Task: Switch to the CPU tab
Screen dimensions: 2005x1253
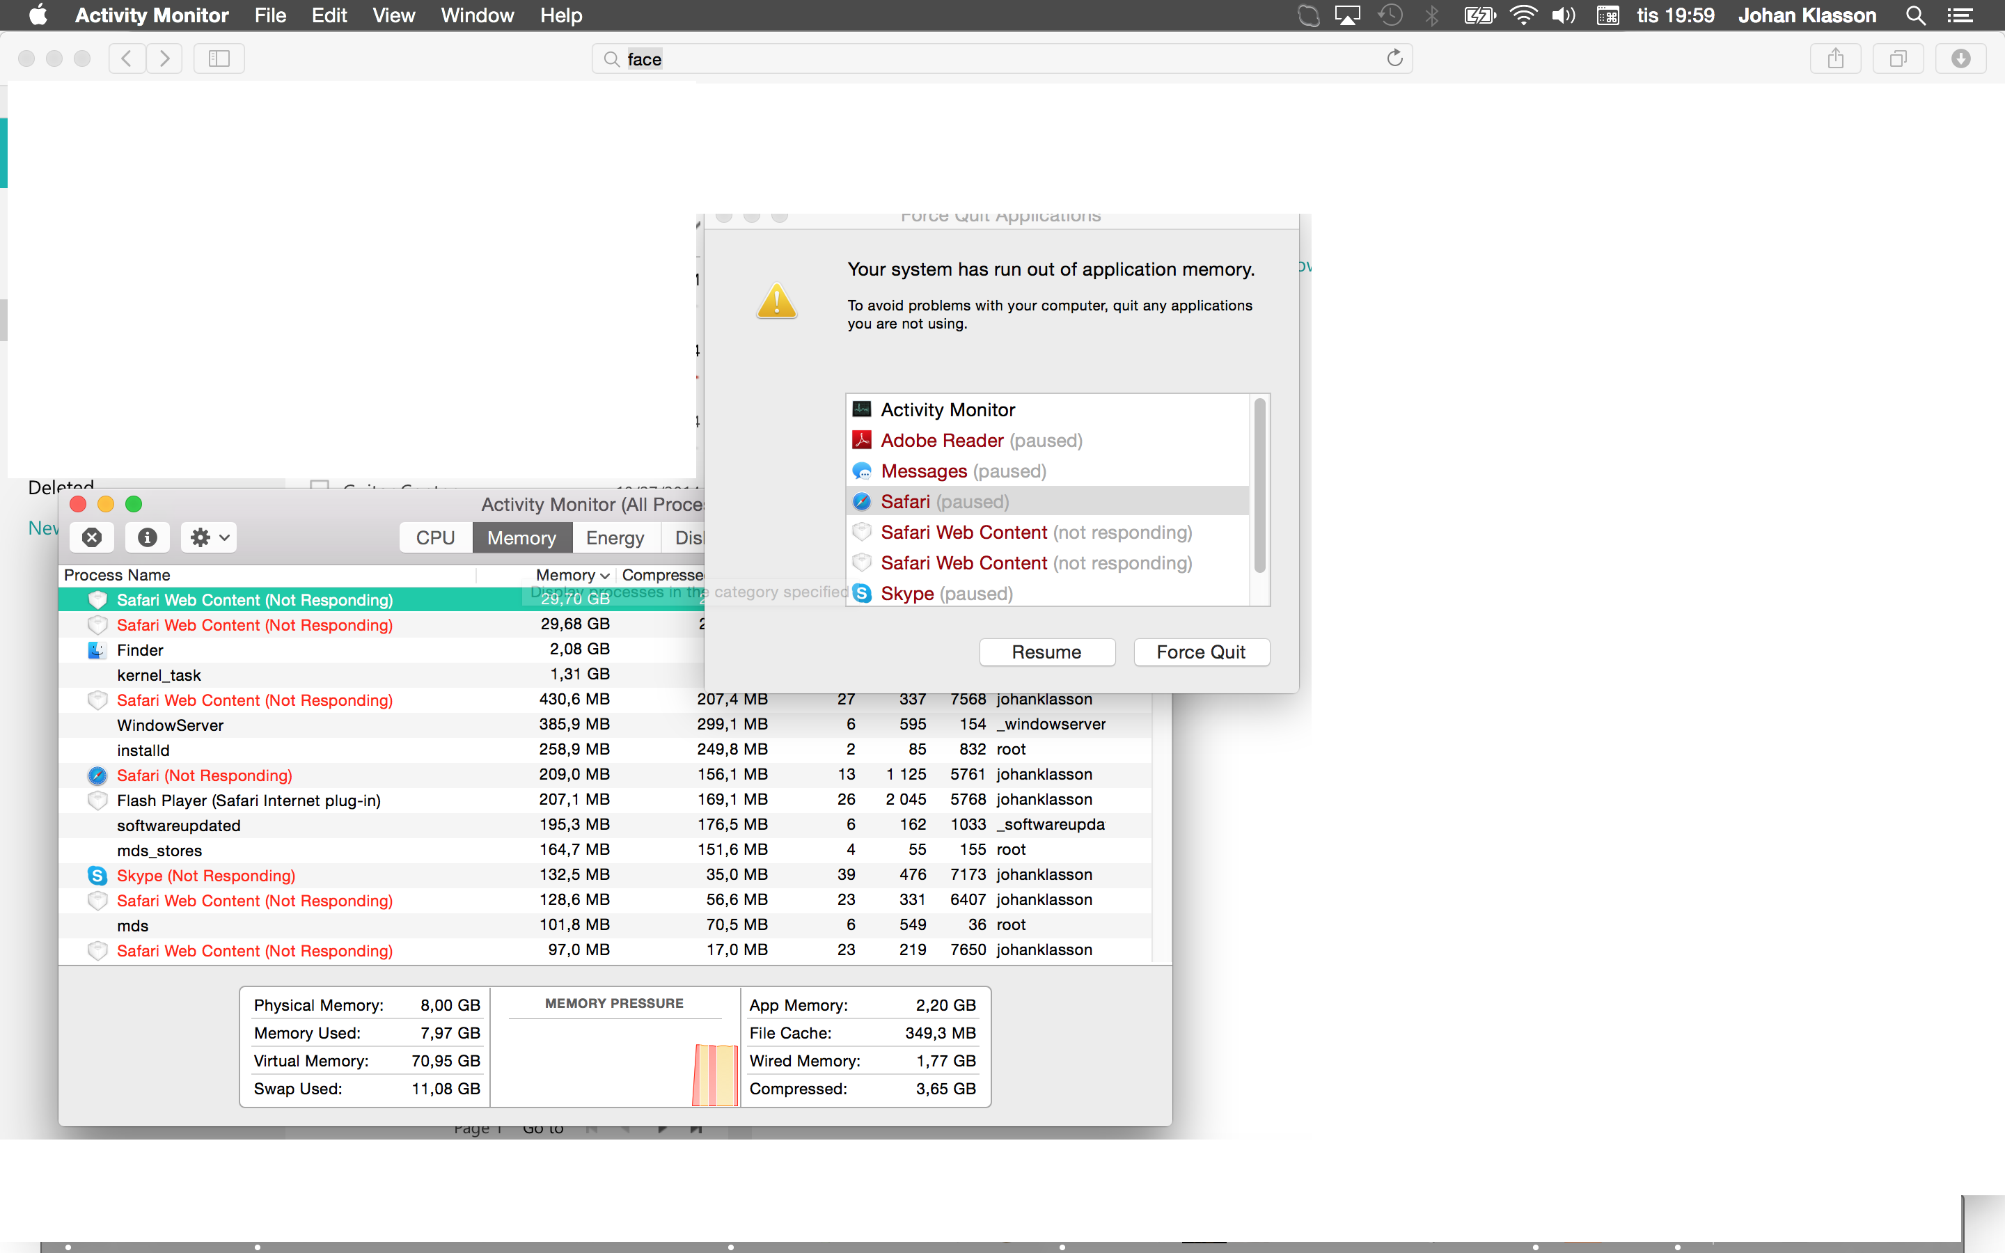Action: (x=435, y=538)
